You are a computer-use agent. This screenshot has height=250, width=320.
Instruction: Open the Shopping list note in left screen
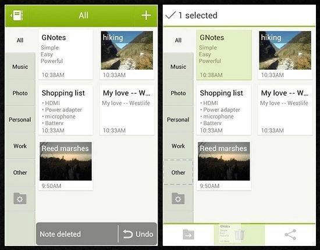66,110
